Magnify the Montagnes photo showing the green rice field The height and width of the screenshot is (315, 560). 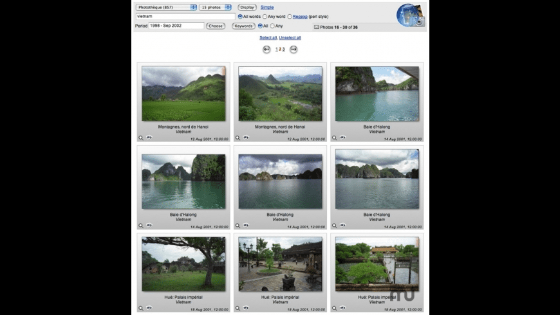[x=141, y=138]
